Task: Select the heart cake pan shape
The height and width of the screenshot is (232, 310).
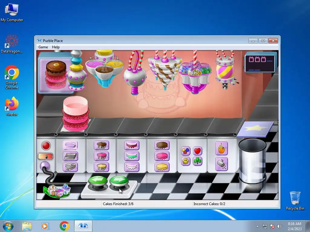Action: (70, 167)
